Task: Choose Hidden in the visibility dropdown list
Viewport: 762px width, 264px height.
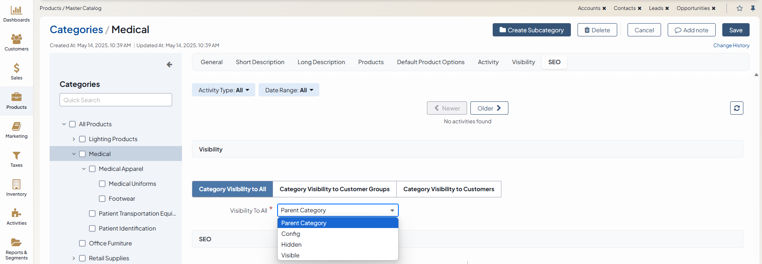Action: tap(291, 245)
